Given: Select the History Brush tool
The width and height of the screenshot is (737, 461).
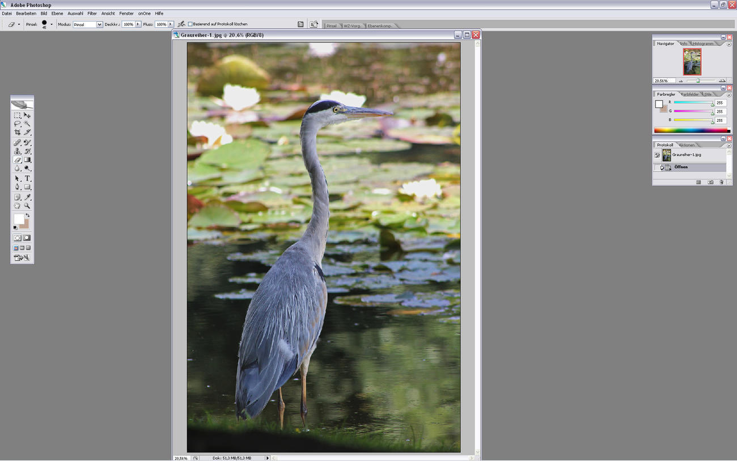Looking at the screenshot, I should [x=27, y=151].
